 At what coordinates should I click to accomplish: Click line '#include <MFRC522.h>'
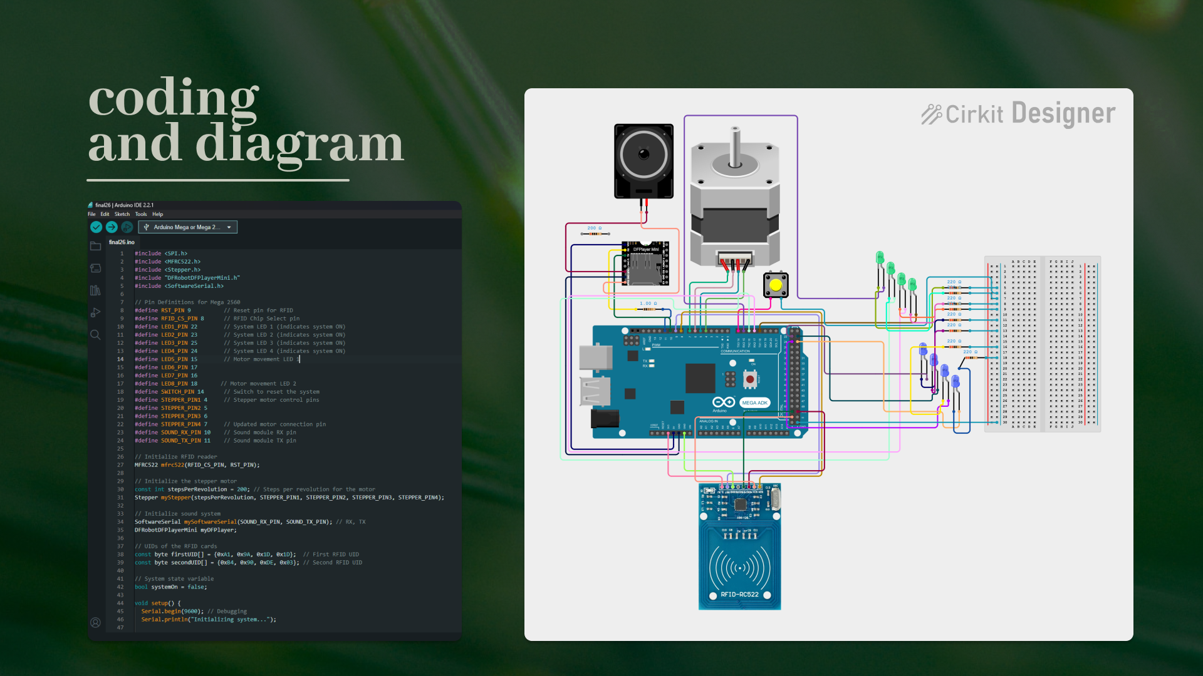coord(167,262)
